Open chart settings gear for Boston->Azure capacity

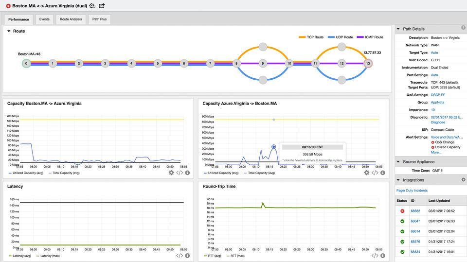171,173
